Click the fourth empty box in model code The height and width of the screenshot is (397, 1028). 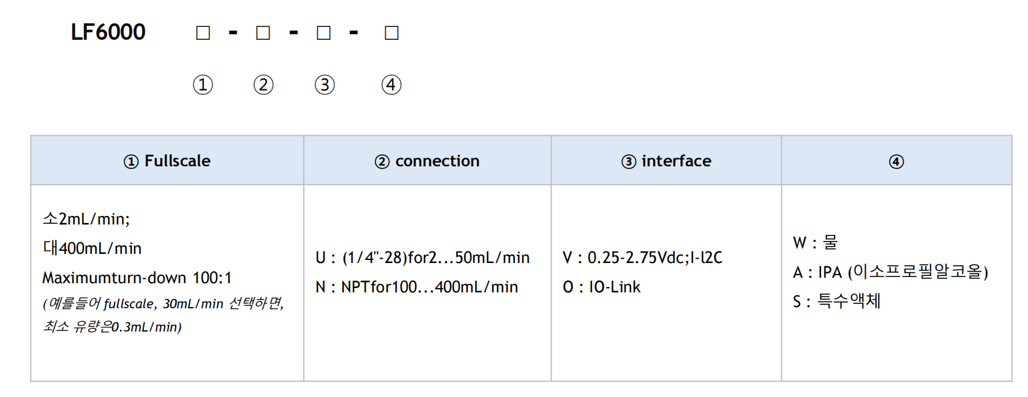(392, 32)
